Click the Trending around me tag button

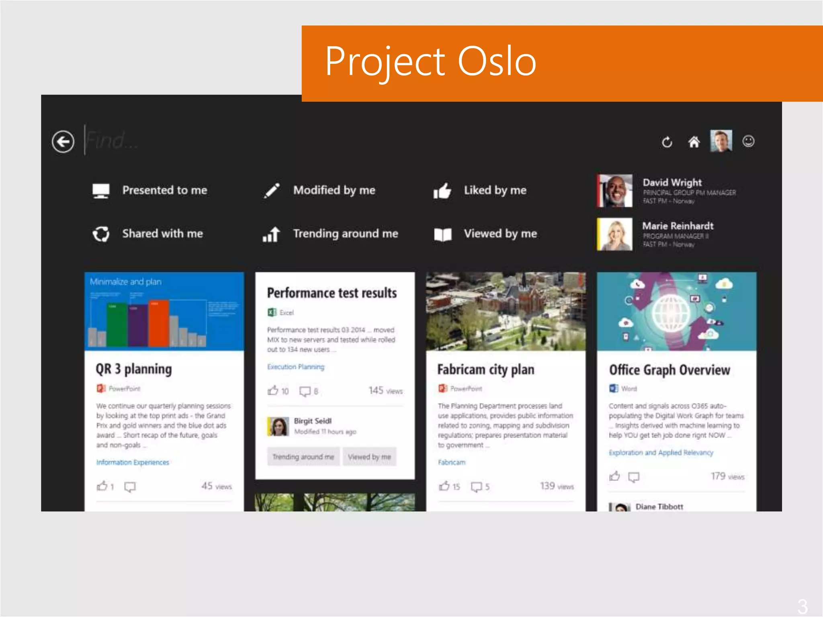tap(303, 457)
